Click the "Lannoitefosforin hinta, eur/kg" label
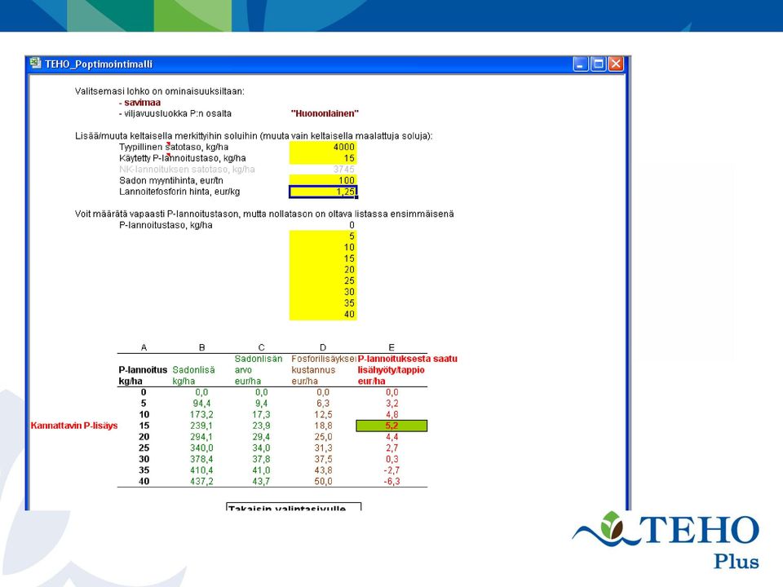Screen dimensions: 783x587 [x=179, y=192]
